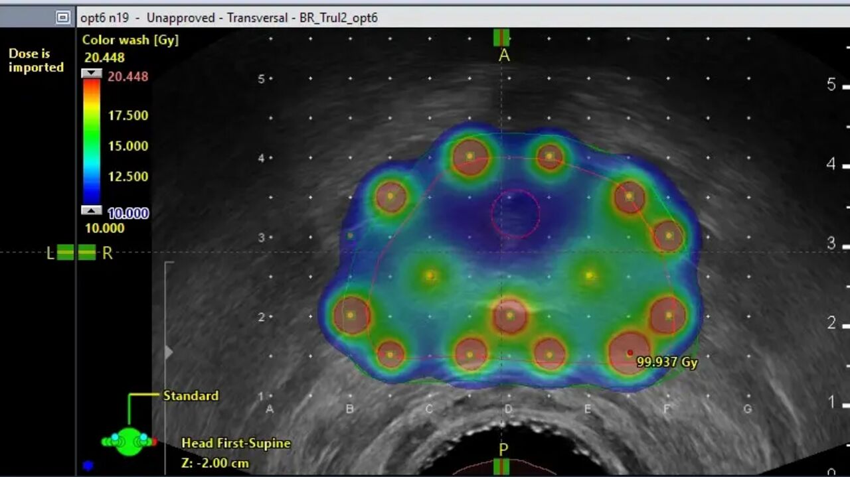850x477 pixels.
Task: Click the gray slice slider triangle handle
Action: (x=169, y=352)
